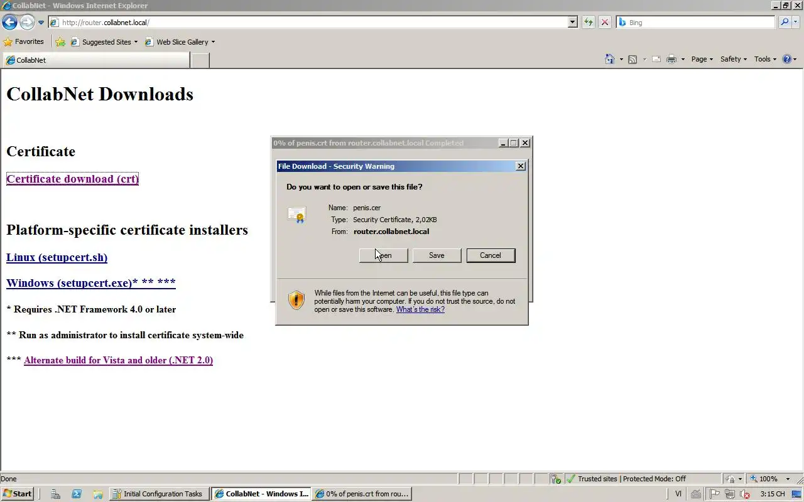Switch to CollabNet Internet Explorer taskbar button

[261, 494]
